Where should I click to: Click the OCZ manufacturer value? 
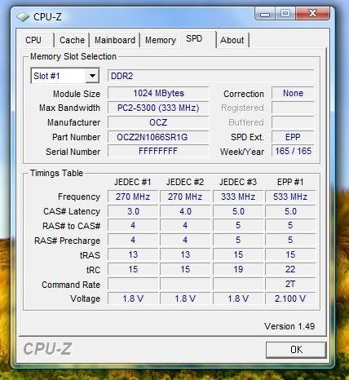(158, 122)
